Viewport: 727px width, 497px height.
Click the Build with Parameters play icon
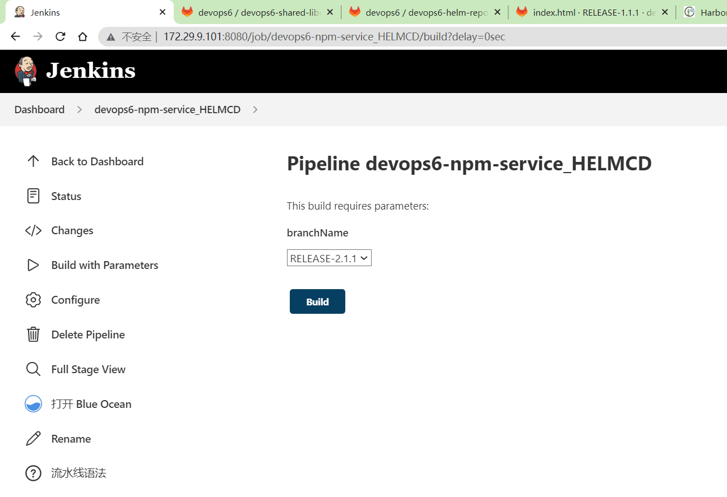[33, 266]
